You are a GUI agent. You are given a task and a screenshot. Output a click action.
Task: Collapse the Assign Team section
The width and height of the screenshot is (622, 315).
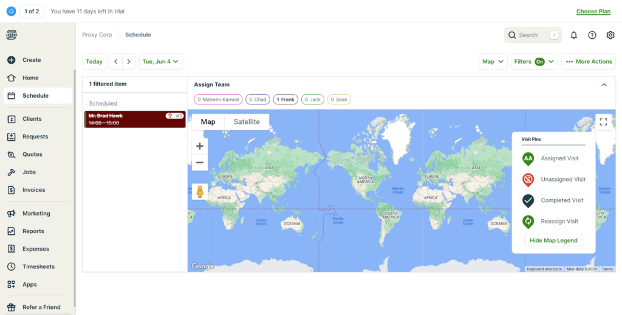pyautogui.click(x=604, y=85)
